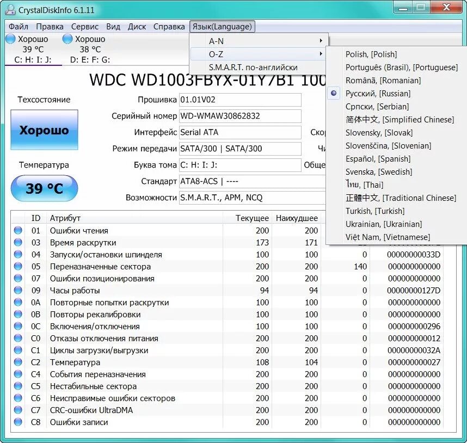Select Turkish language entry
Image resolution: width=467 pixels, height=443 pixels.
pos(396,211)
